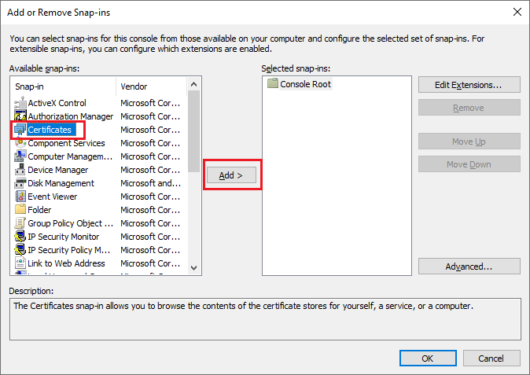Dismiss dialog with Cancel button
Image resolution: width=530 pixels, height=375 pixels.
point(491,358)
